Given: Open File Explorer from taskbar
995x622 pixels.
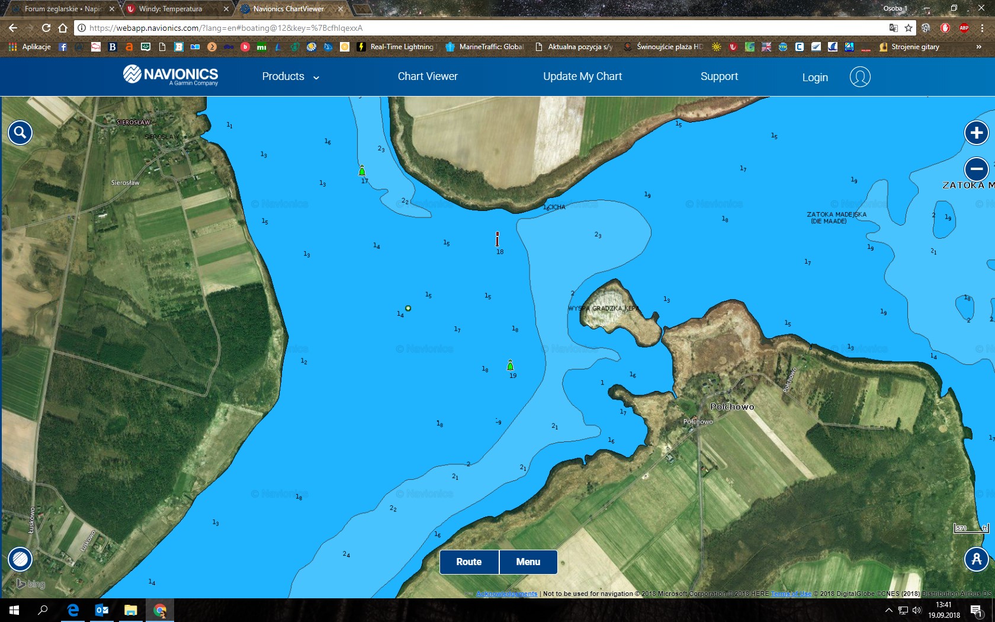Looking at the screenshot, I should 131,610.
